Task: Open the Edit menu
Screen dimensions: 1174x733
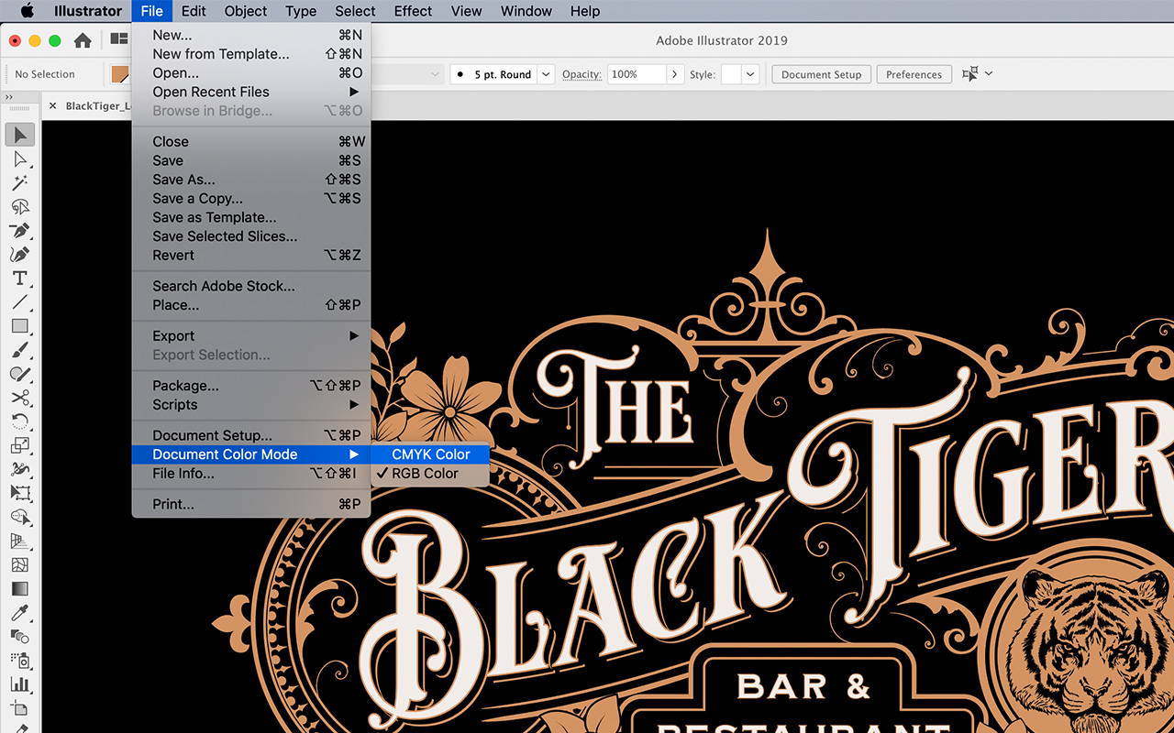Action: (194, 11)
